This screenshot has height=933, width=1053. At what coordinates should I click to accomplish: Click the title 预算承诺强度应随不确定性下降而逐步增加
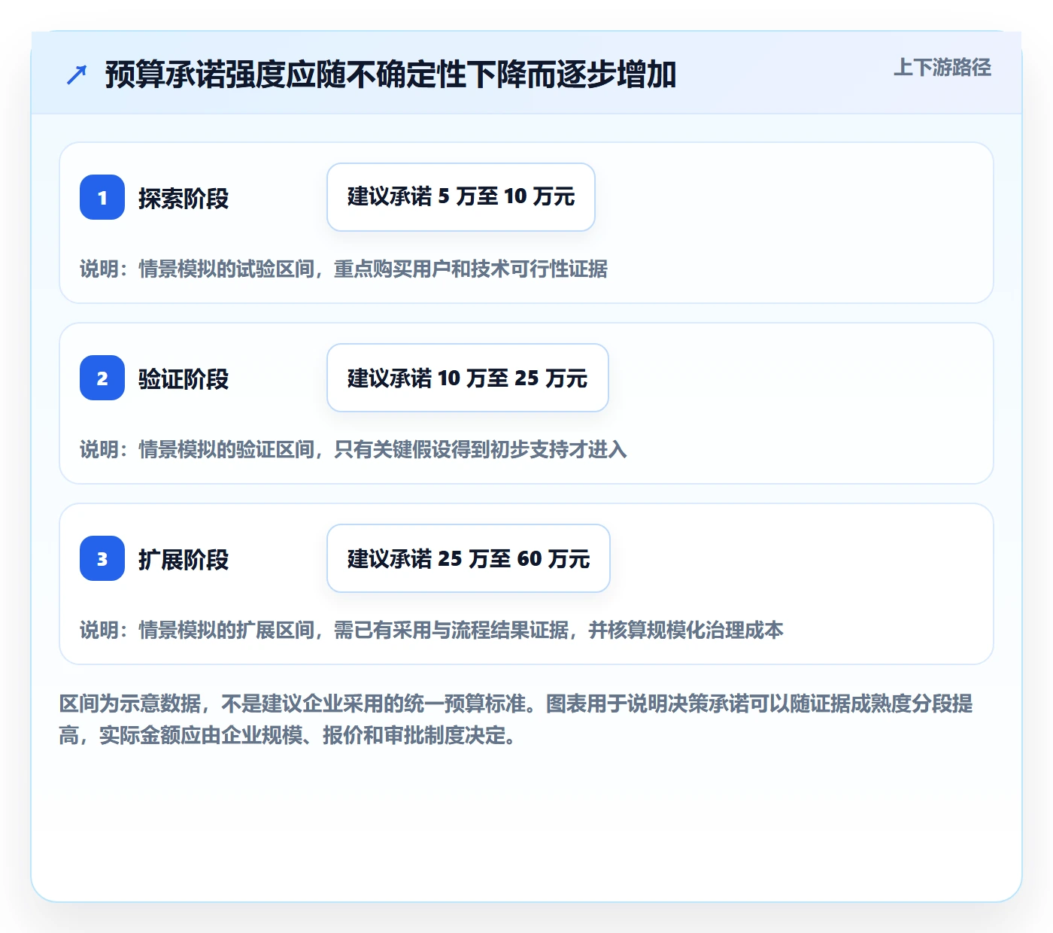[x=390, y=74]
